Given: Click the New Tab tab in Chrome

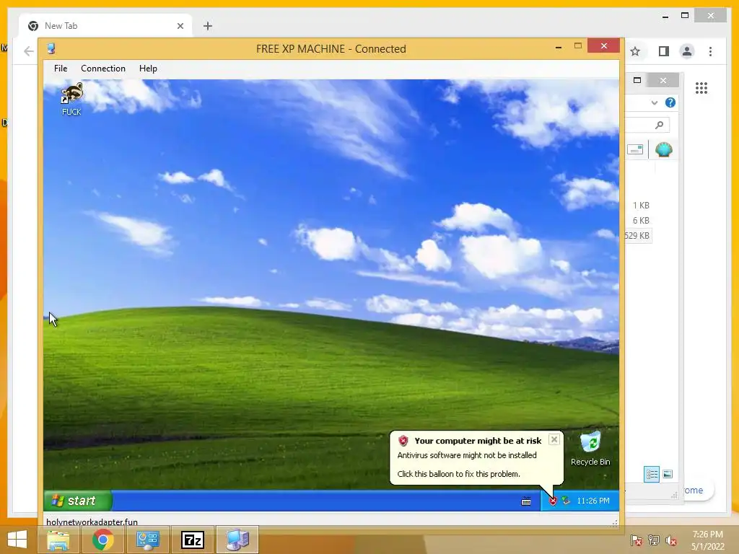Looking at the screenshot, I should (x=105, y=26).
